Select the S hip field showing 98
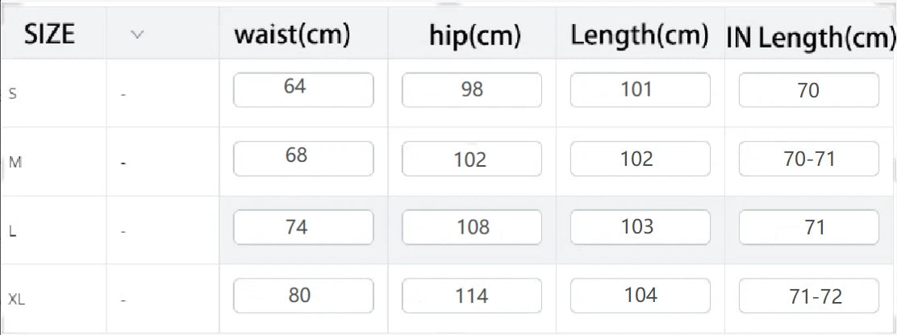This screenshot has width=897, height=335. pyautogui.click(x=471, y=89)
